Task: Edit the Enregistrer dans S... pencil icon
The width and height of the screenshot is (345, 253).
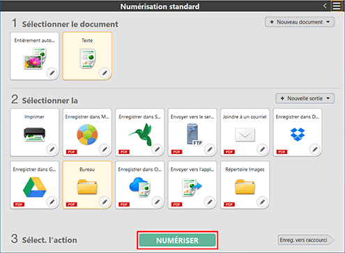Action: 158,149
